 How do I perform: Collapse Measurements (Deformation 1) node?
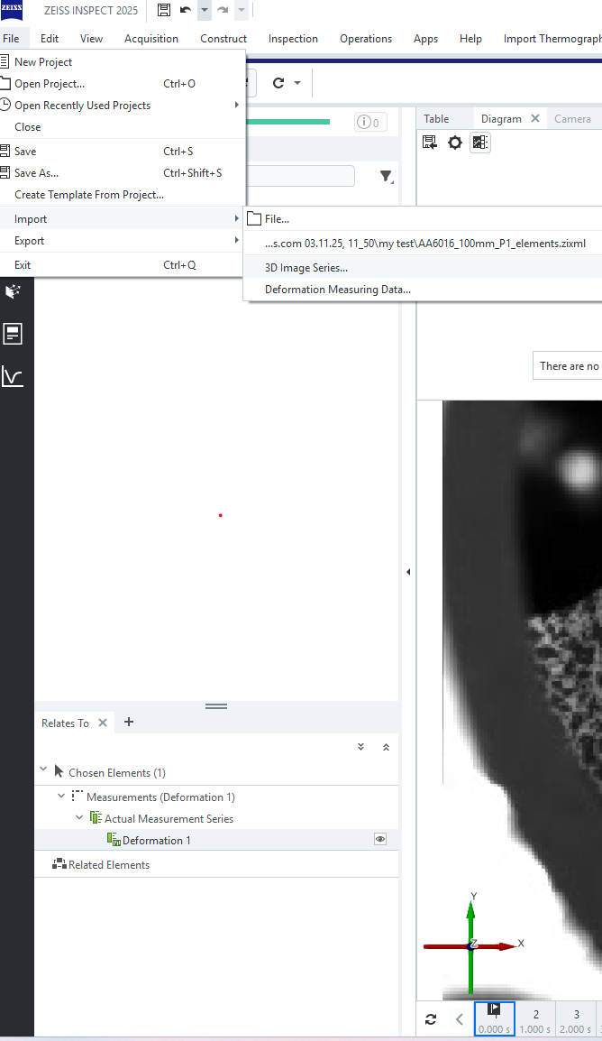click(x=61, y=795)
